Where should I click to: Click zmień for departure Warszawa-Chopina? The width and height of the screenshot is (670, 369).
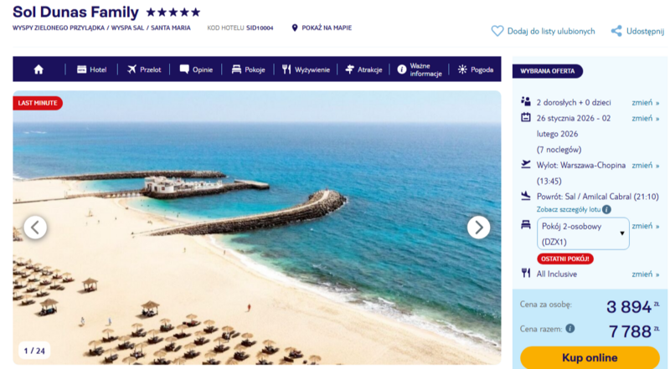point(645,166)
